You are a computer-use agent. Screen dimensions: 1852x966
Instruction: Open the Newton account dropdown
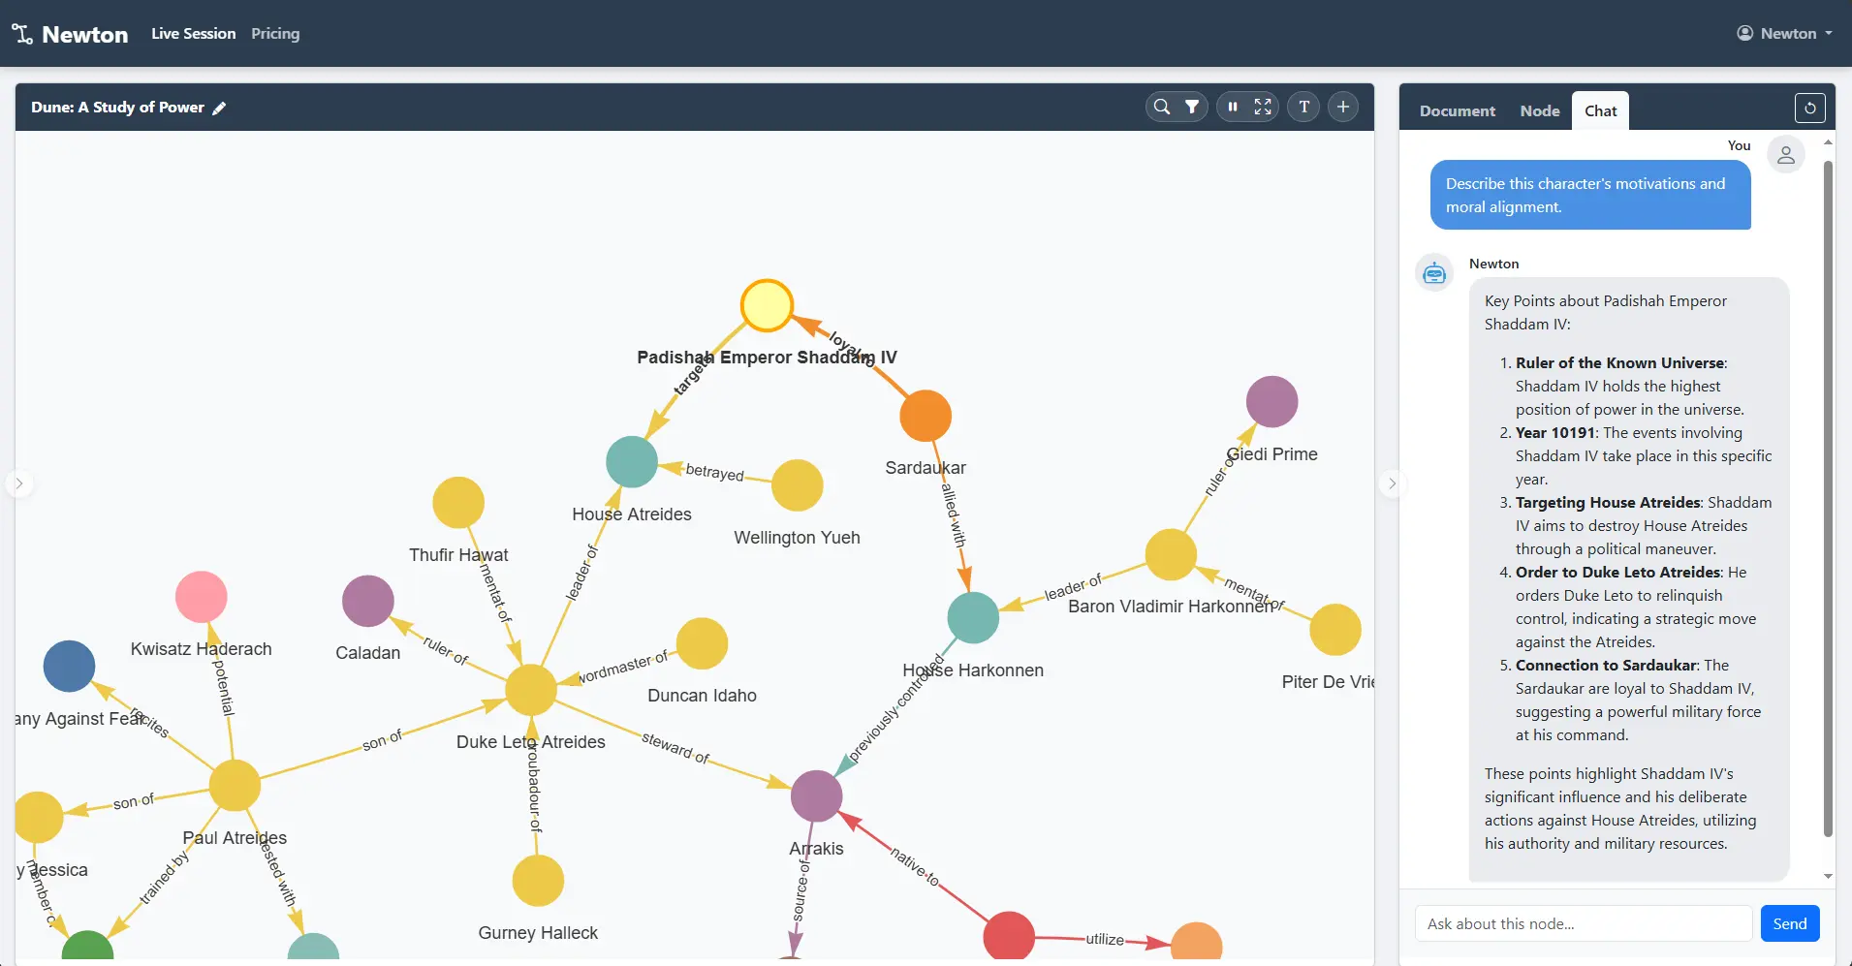point(1784,33)
